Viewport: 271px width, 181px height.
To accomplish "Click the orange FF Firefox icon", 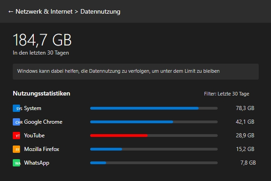I will click(x=16, y=149).
